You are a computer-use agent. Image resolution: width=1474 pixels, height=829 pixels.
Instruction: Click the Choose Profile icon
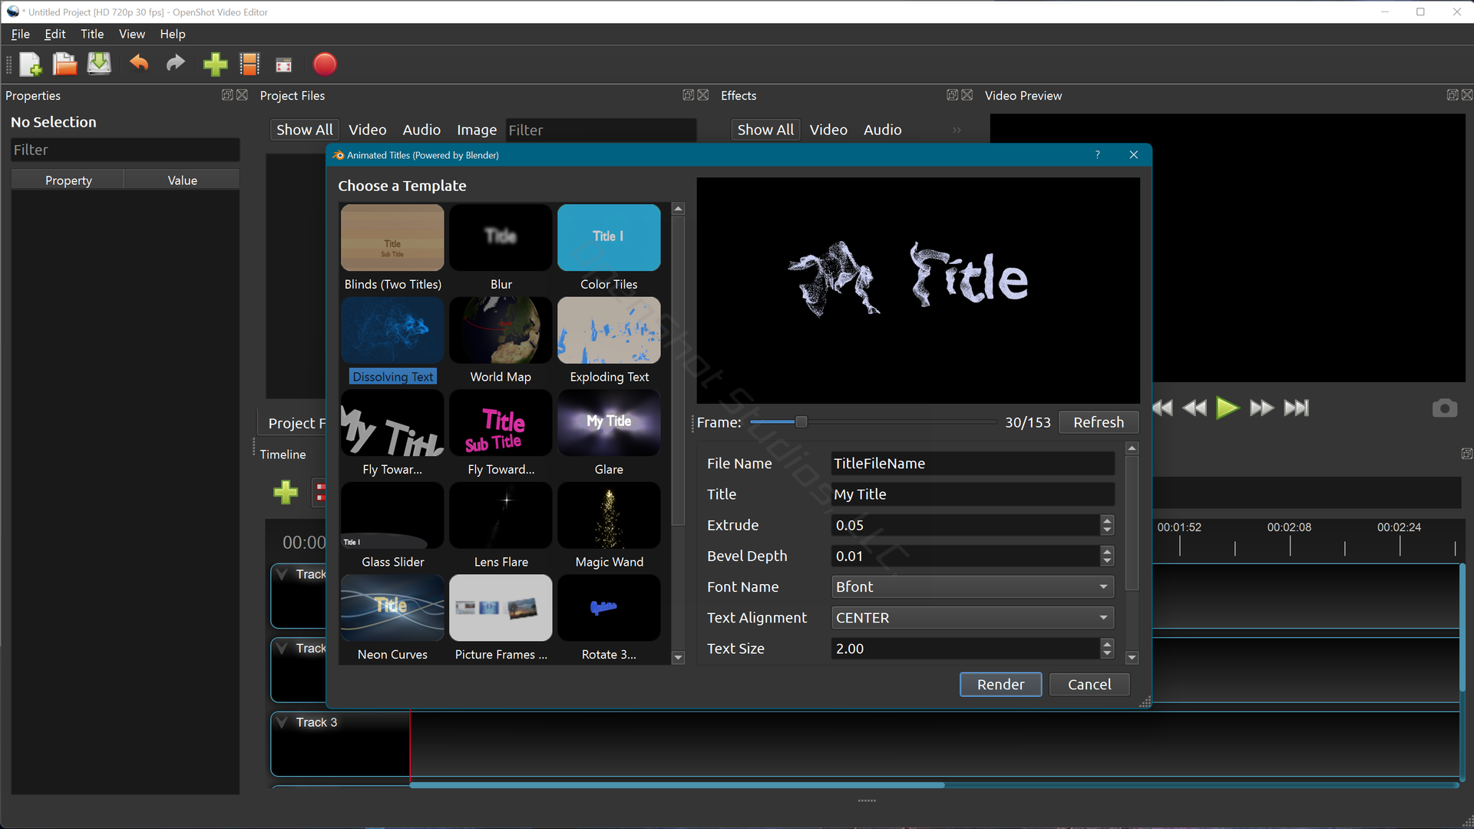click(250, 64)
